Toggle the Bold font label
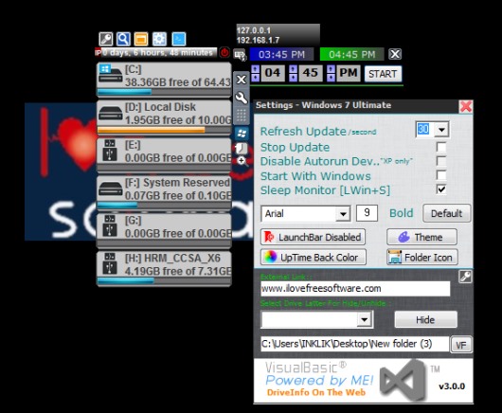This screenshot has height=413, width=502. (x=402, y=213)
